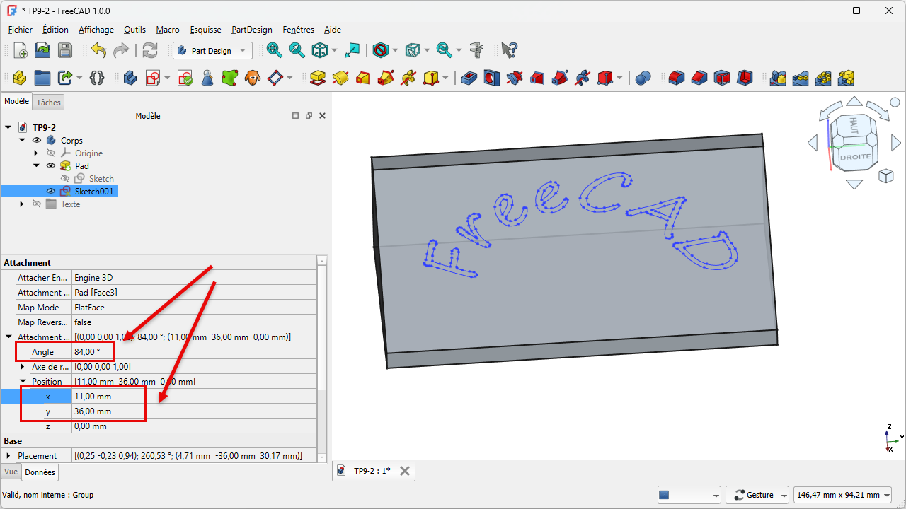Click the Mirrored feature icon
Viewport: 906px width, 509px height.
(778, 78)
